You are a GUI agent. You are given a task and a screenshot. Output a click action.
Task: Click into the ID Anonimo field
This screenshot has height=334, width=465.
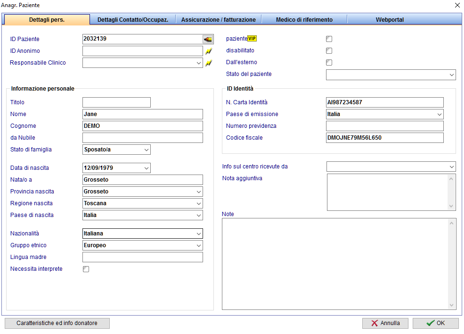click(x=143, y=51)
